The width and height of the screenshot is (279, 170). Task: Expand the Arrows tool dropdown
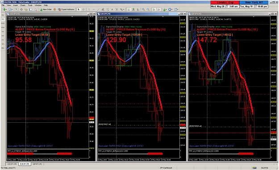point(124,9)
